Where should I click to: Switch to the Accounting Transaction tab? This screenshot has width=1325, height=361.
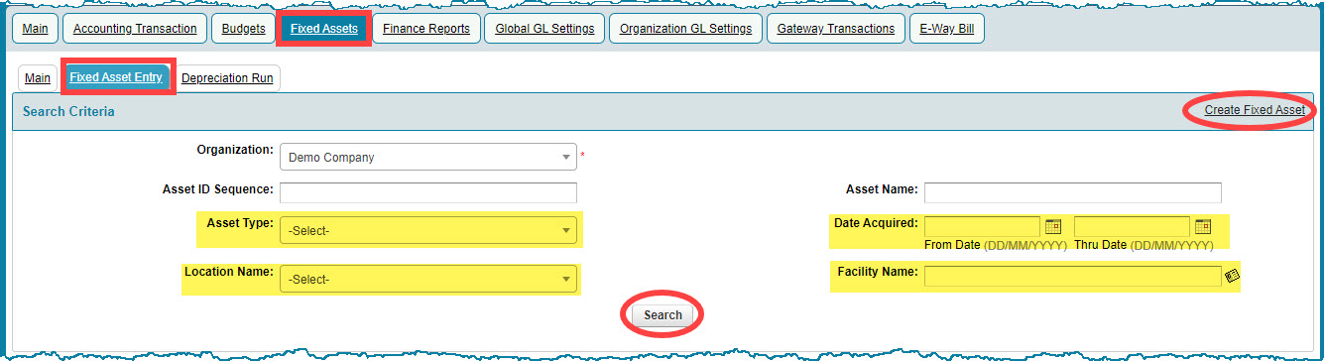(135, 29)
